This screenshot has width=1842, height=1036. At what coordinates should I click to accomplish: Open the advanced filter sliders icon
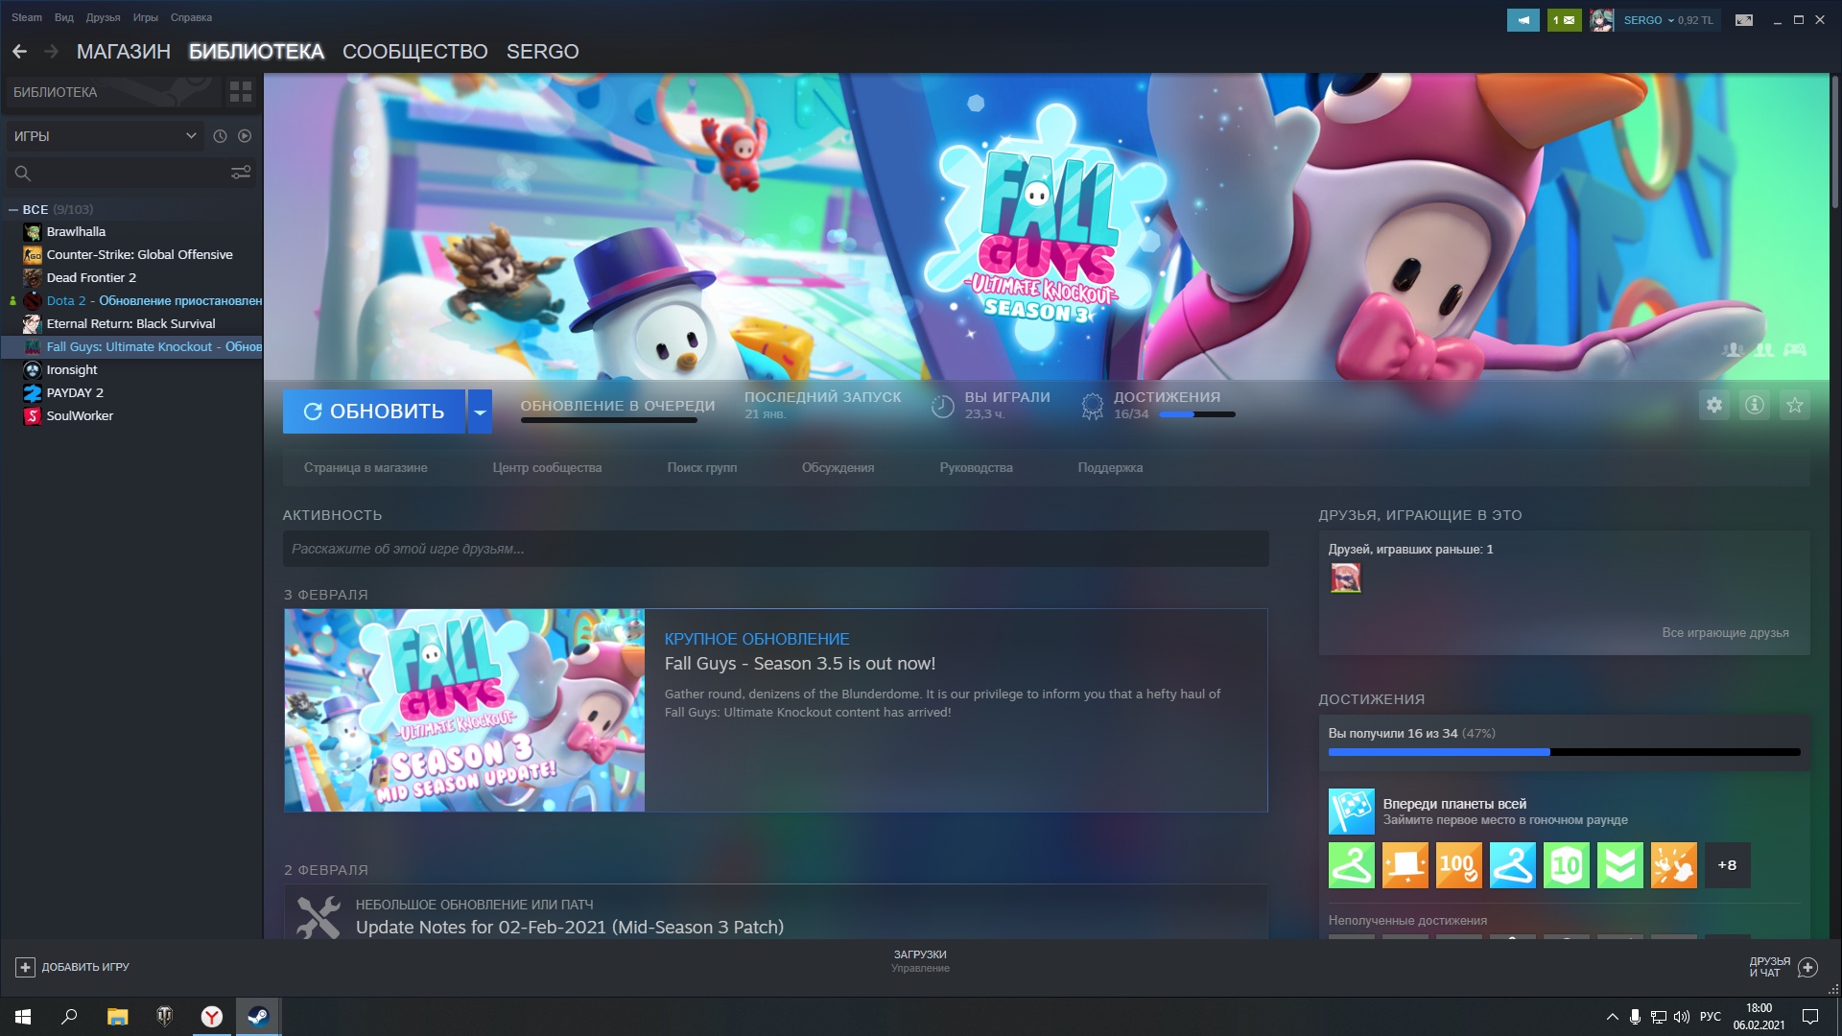click(240, 173)
